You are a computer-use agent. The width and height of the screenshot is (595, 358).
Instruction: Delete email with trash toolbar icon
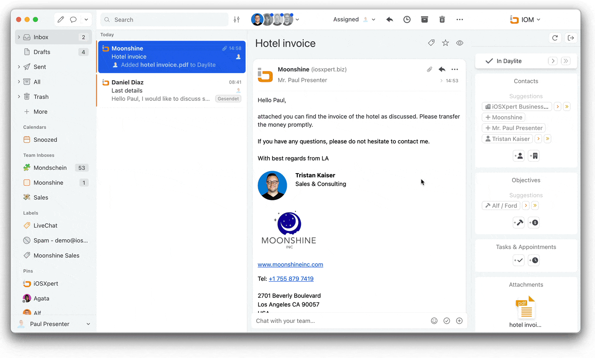click(442, 20)
